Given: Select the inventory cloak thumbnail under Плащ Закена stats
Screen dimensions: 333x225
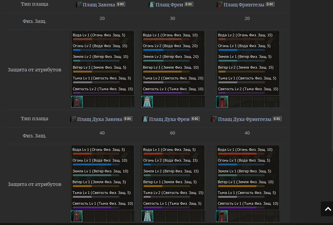Looking at the screenshot, I should coord(77,102).
